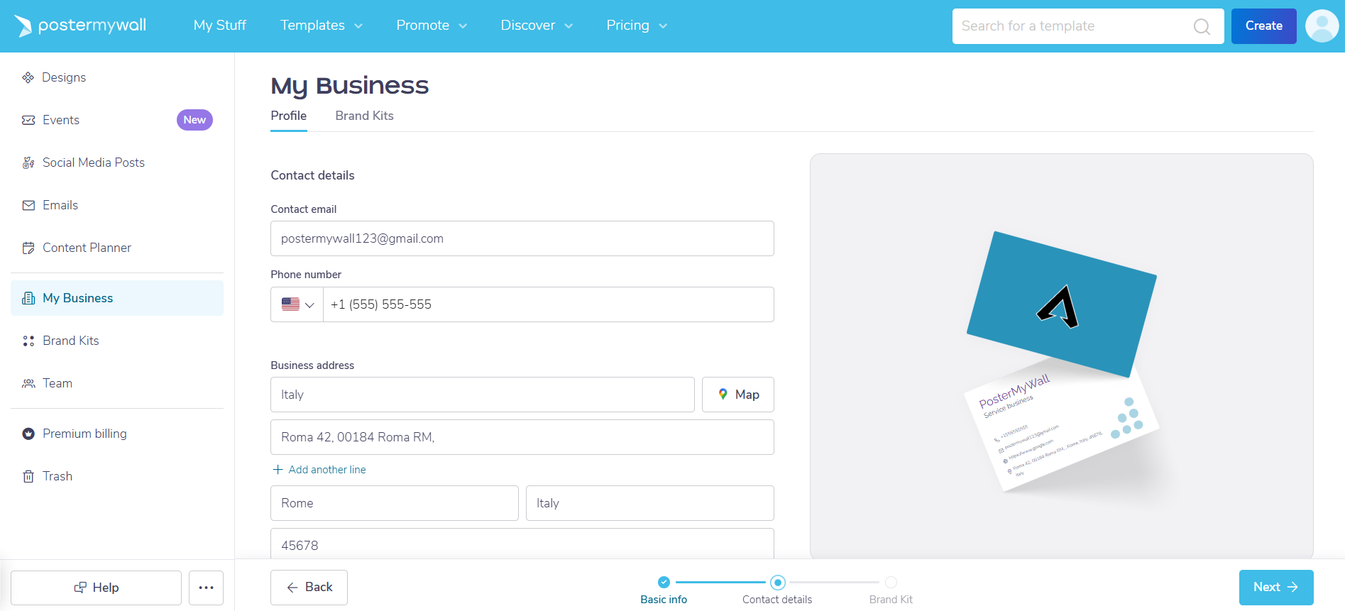Image resolution: width=1345 pixels, height=611 pixels.
Task: Click the address field containing Roma 42
Action: 522,437
